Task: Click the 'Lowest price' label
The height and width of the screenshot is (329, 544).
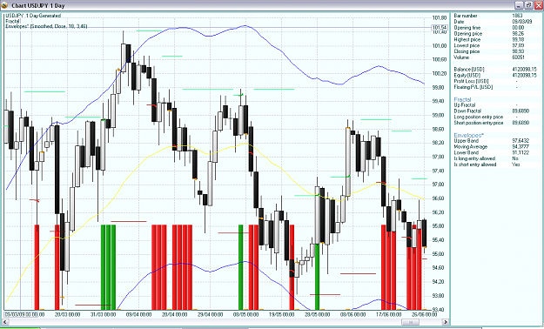Action: [467, 45]
